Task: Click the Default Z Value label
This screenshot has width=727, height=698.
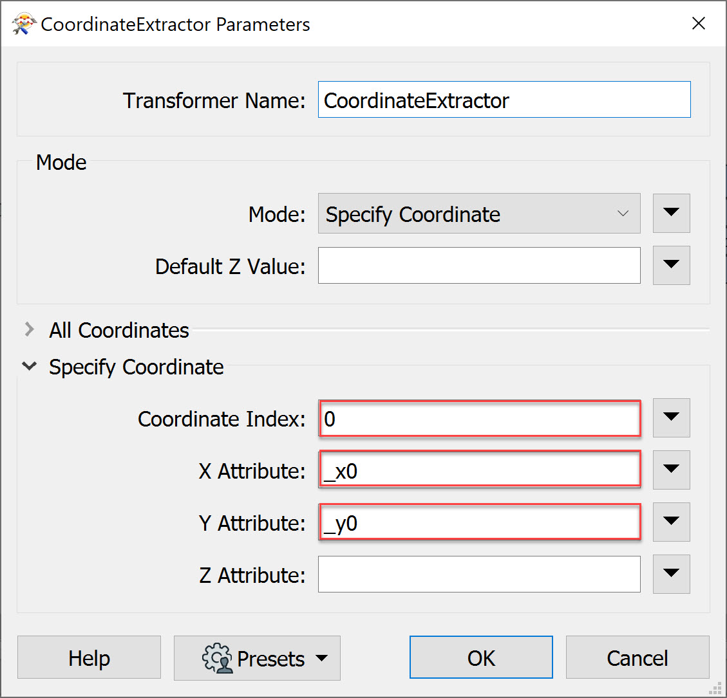Action: coord(230,266)
